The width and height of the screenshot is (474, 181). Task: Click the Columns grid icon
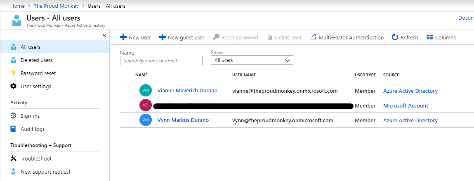430,37
